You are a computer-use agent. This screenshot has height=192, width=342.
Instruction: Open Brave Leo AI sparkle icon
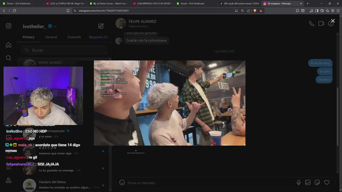(x=327, y=11)
